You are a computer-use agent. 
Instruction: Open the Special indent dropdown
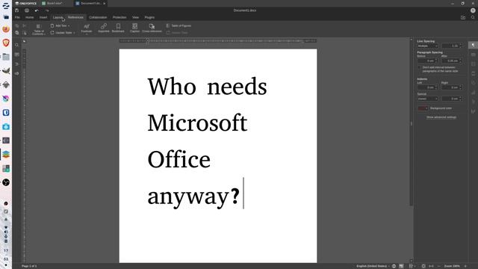coord(428,99)
